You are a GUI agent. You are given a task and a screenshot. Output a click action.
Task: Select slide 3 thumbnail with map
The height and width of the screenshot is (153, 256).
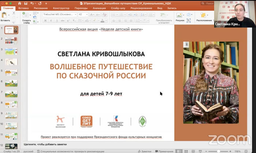pos(11,51)
